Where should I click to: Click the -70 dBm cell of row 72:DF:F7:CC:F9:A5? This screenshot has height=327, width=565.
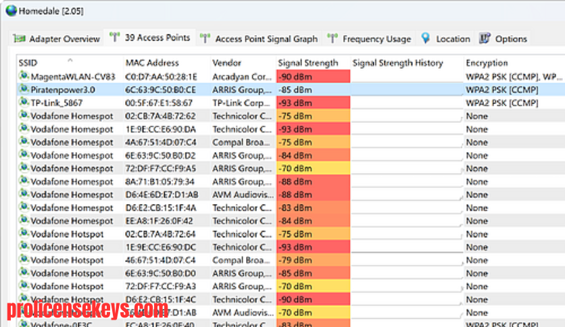click(x=313, y=168)
